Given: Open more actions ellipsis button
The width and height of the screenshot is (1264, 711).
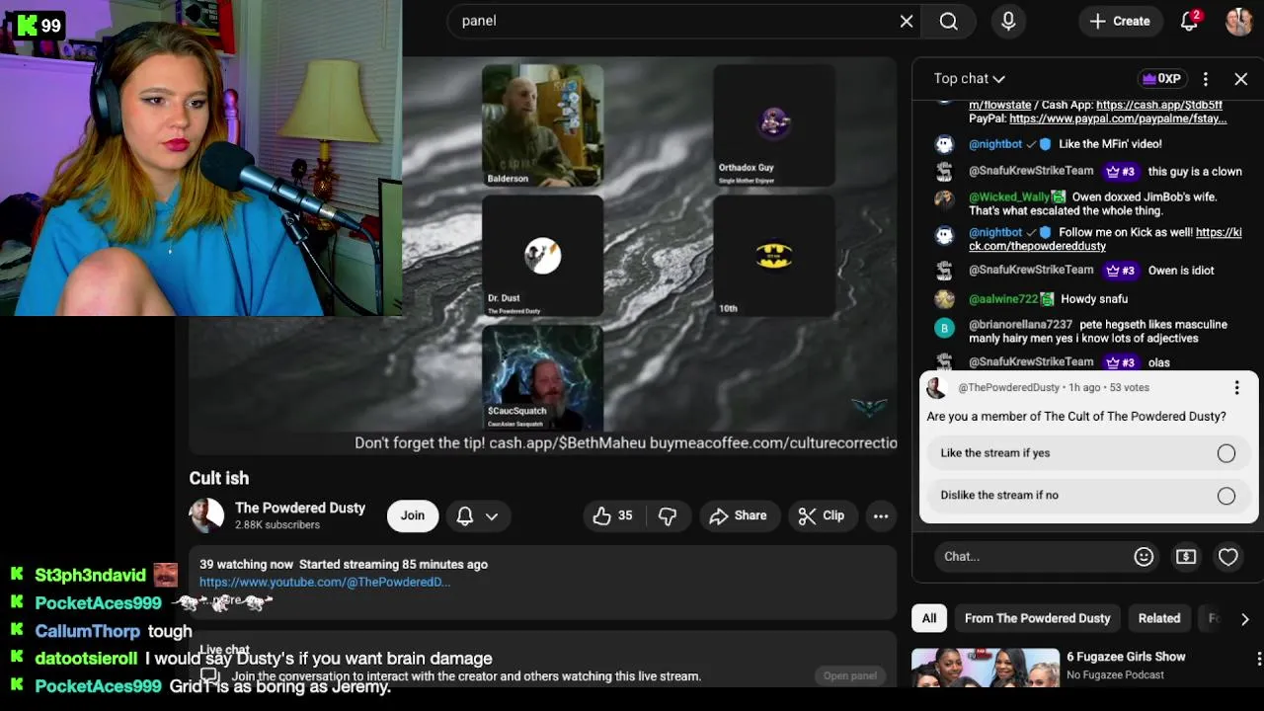Looking at the screenshot, I should click(881, 515).
